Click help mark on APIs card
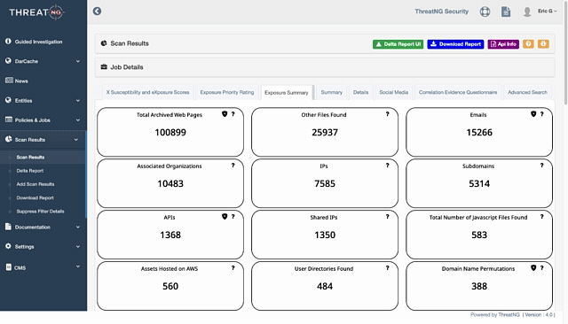568x324 pixels. [233, 217]
